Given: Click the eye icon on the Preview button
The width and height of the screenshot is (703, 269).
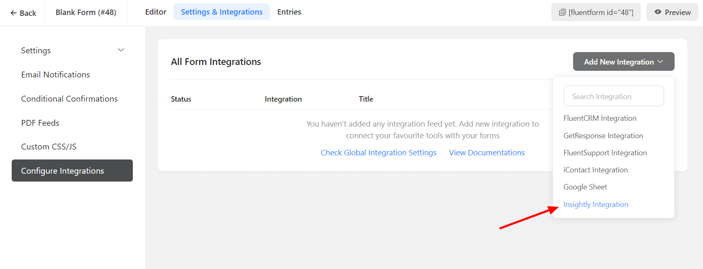Looking at the screenshot, I should click(x=658, y=12).
